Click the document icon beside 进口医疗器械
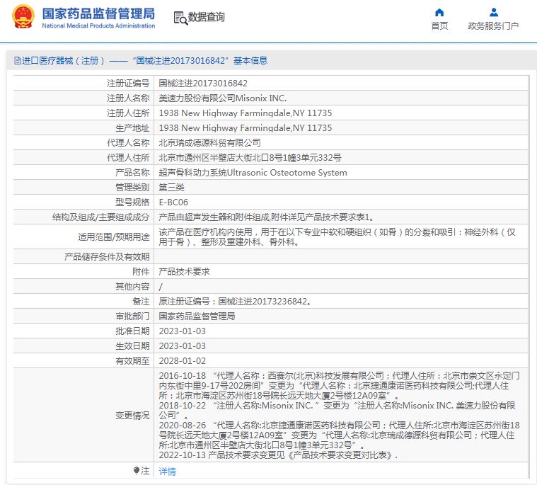 [18, 61]
